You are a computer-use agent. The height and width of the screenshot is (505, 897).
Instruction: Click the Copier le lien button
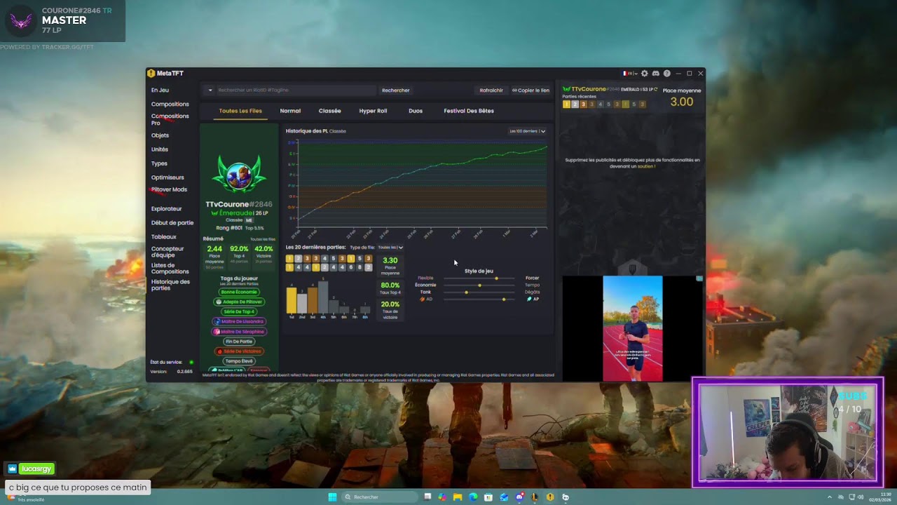(x=530, y=90)
